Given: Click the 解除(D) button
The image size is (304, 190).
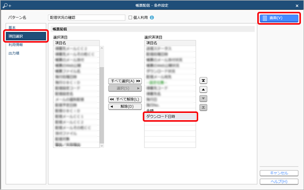Looking at the screenshot, I should (x=125, y=107).
